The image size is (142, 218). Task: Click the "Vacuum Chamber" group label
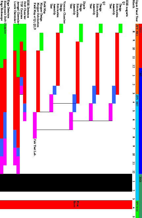[64, 13]
